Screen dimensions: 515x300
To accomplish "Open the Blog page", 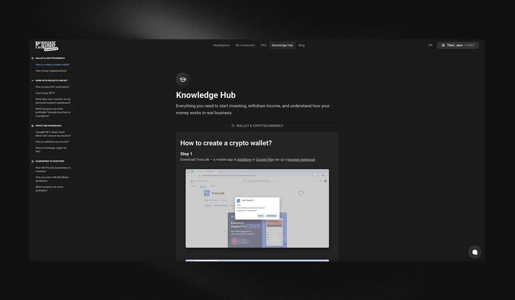I will tap(301, 45).
